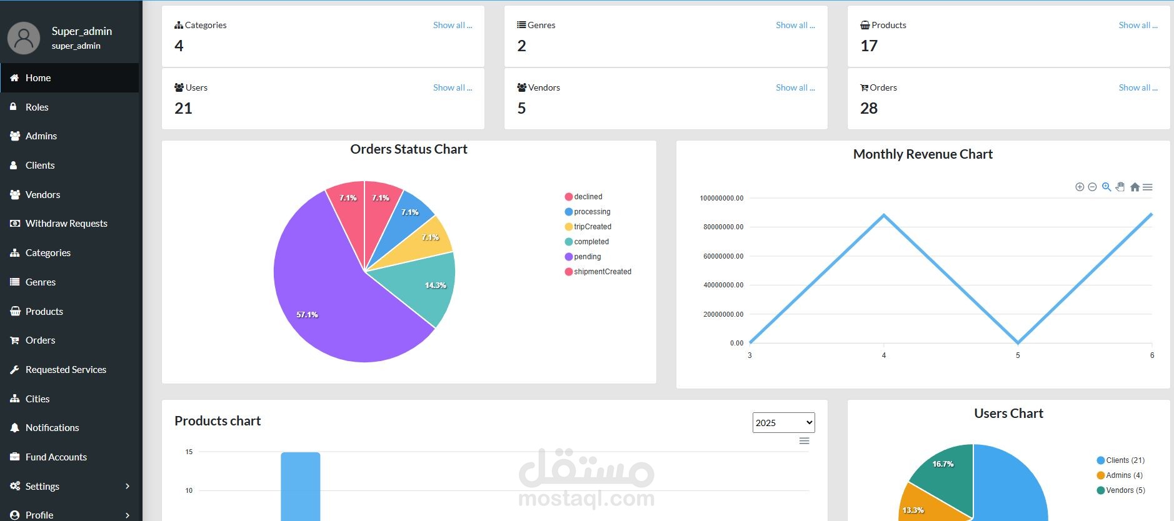Click the Users count value 21

click(183, 109)
